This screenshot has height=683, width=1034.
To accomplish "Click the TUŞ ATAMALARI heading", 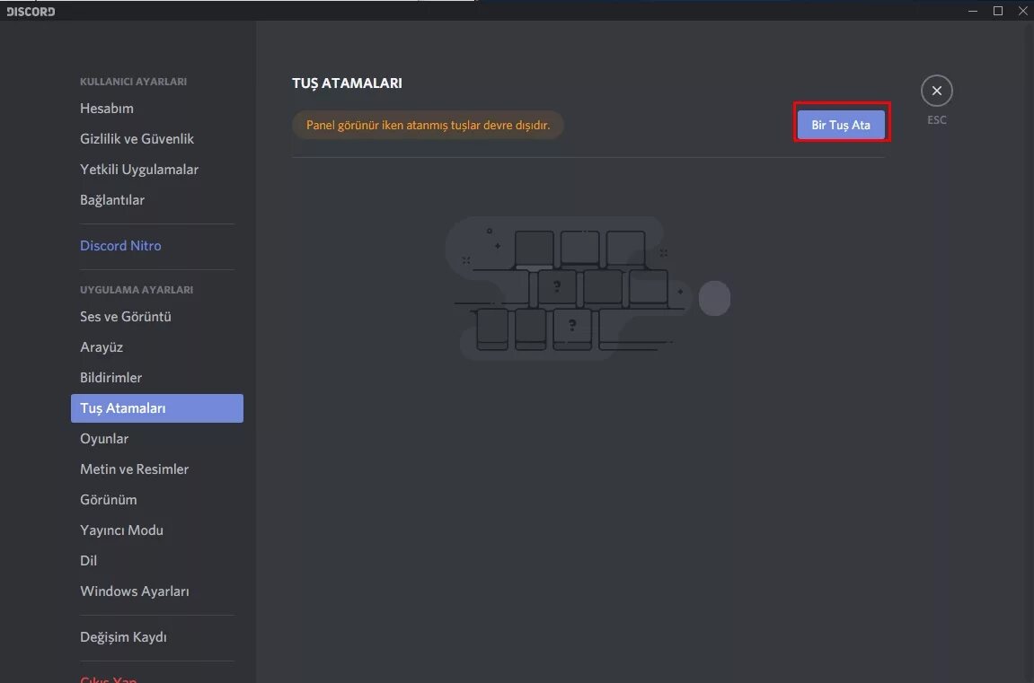I will [x=347, y=83].
